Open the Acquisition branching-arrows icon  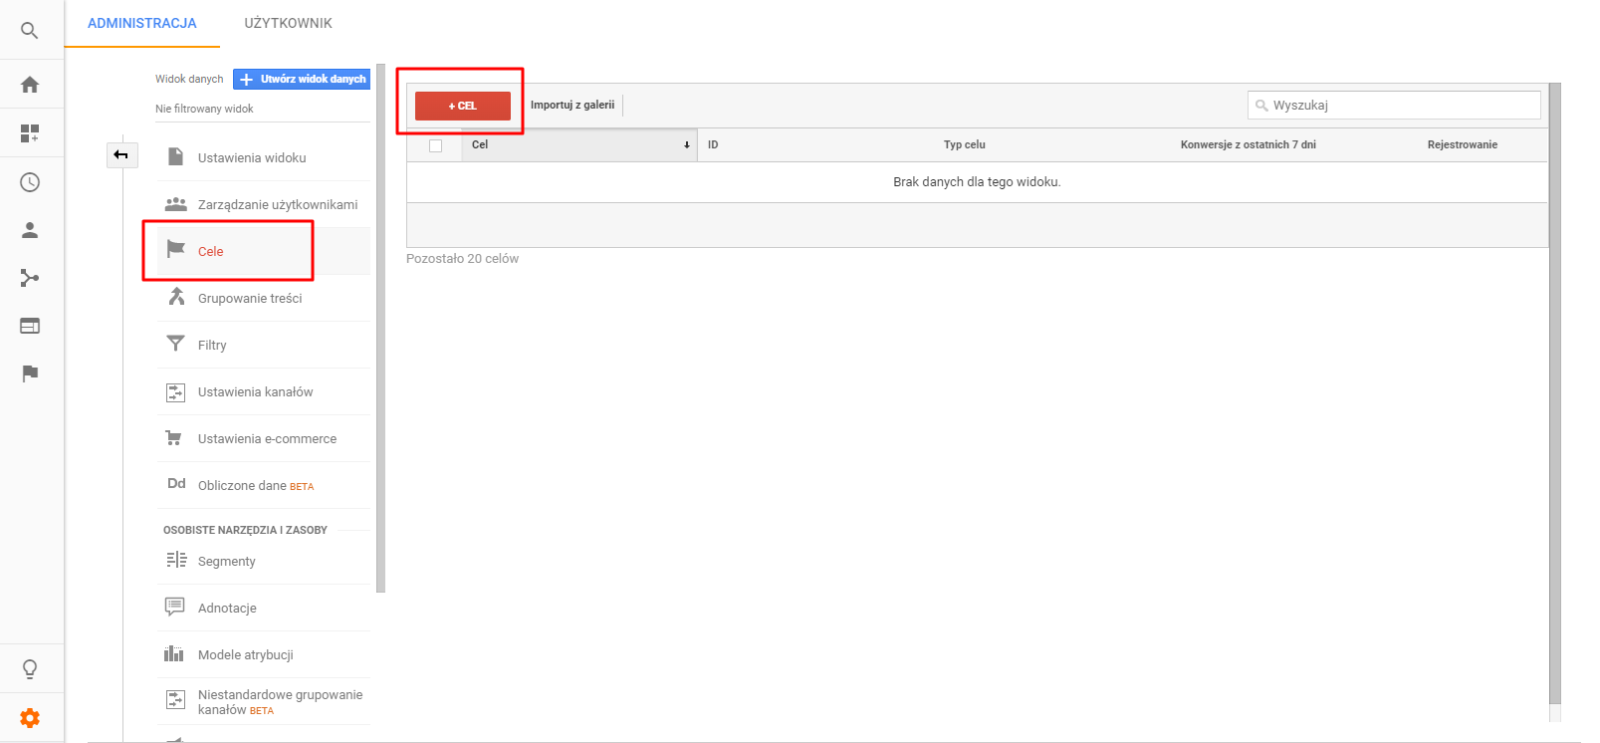(x=30, y=278)
